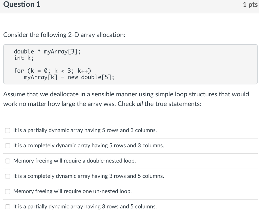Click the 'Consider the following 2-D array allocation' text
This screenshot has height=214, width=259.
tap(64, 35)
